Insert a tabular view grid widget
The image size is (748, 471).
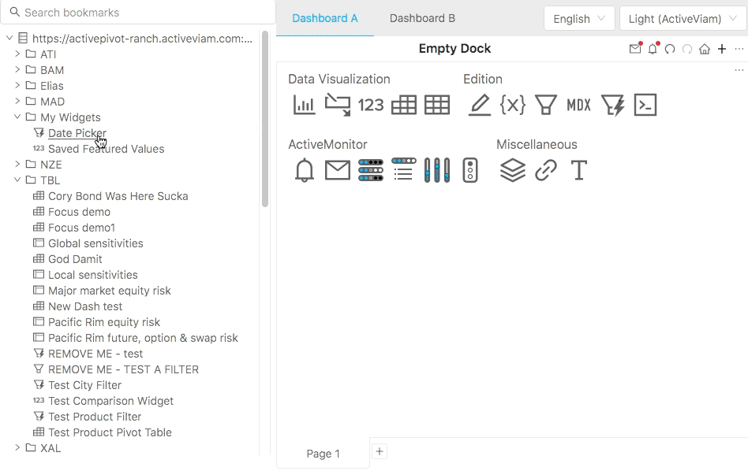click(x=437, y=105)
